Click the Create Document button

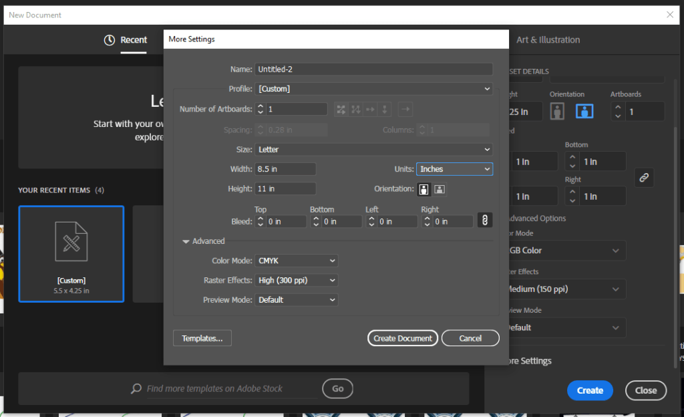pos(403,338)
